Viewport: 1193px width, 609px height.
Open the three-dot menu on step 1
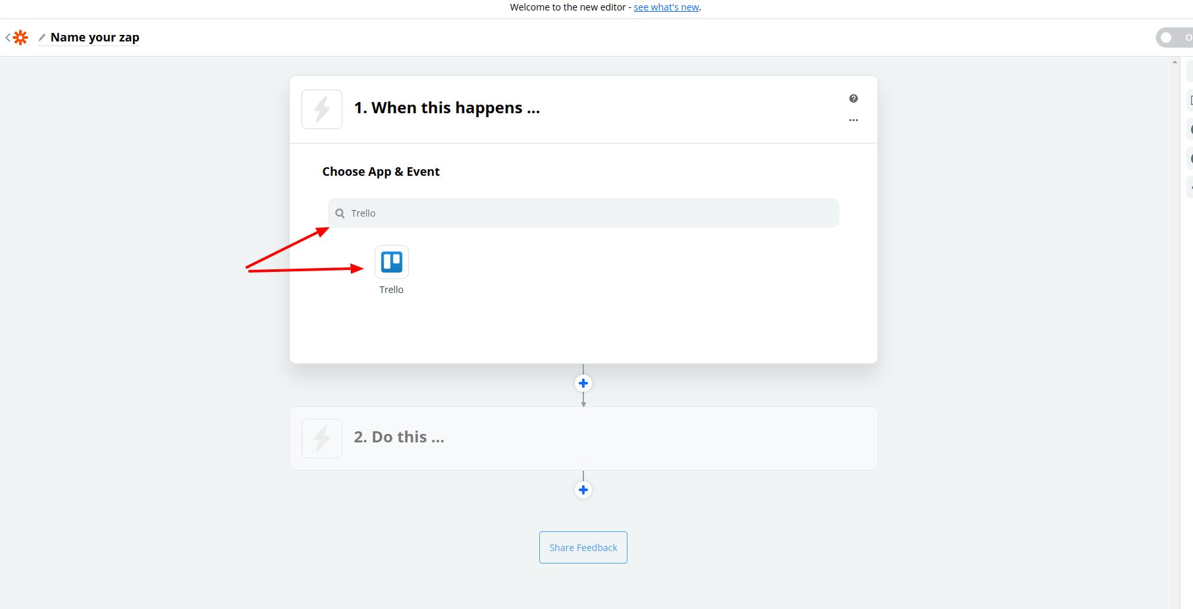853,120
